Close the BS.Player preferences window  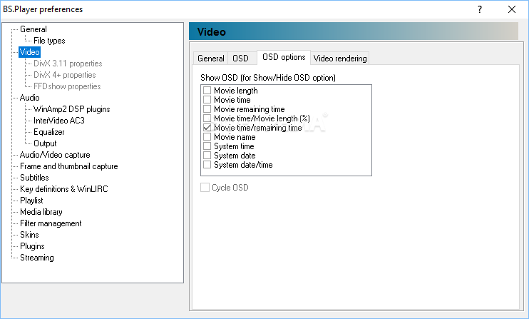point(511,9)
